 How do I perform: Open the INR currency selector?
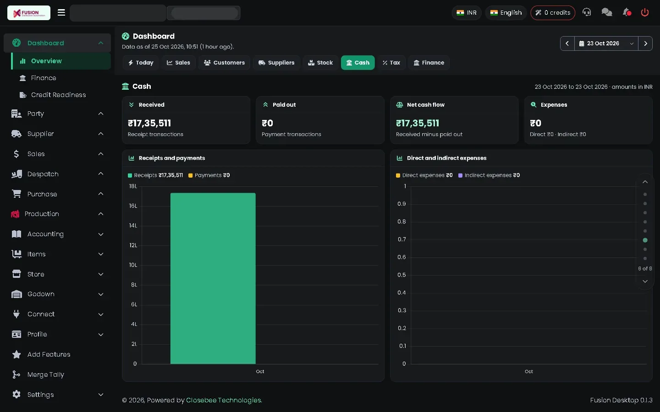click(467, 12)
